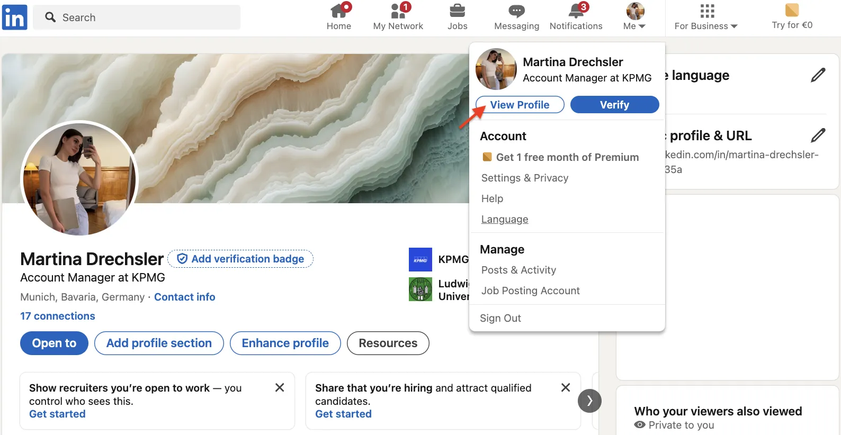
Task: Open the Contact info link
Action: coord(184,297)
